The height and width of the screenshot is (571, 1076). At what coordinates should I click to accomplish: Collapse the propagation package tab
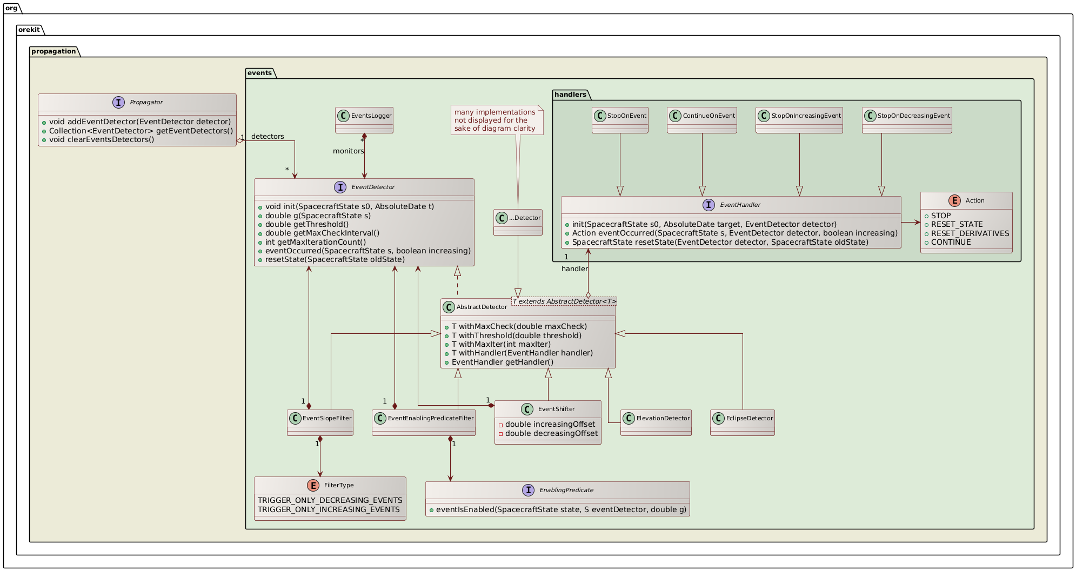click(x=54, y=51)
